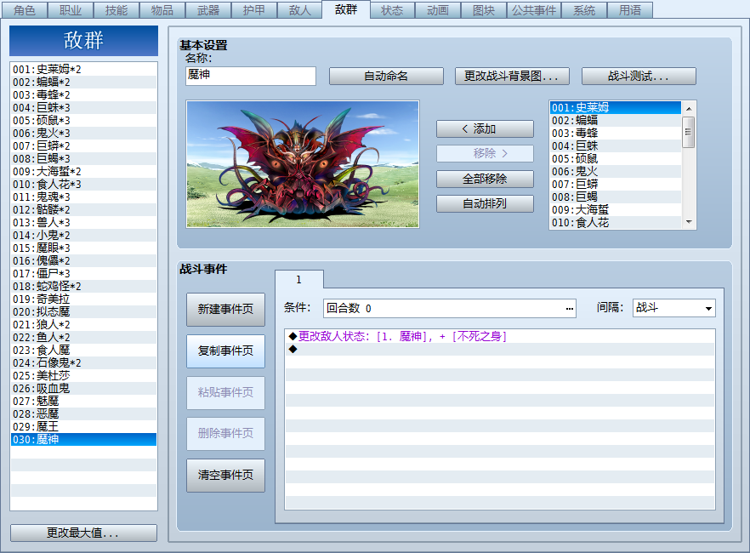
Task: Click 自动排列 button
Action: click(485, 204)
